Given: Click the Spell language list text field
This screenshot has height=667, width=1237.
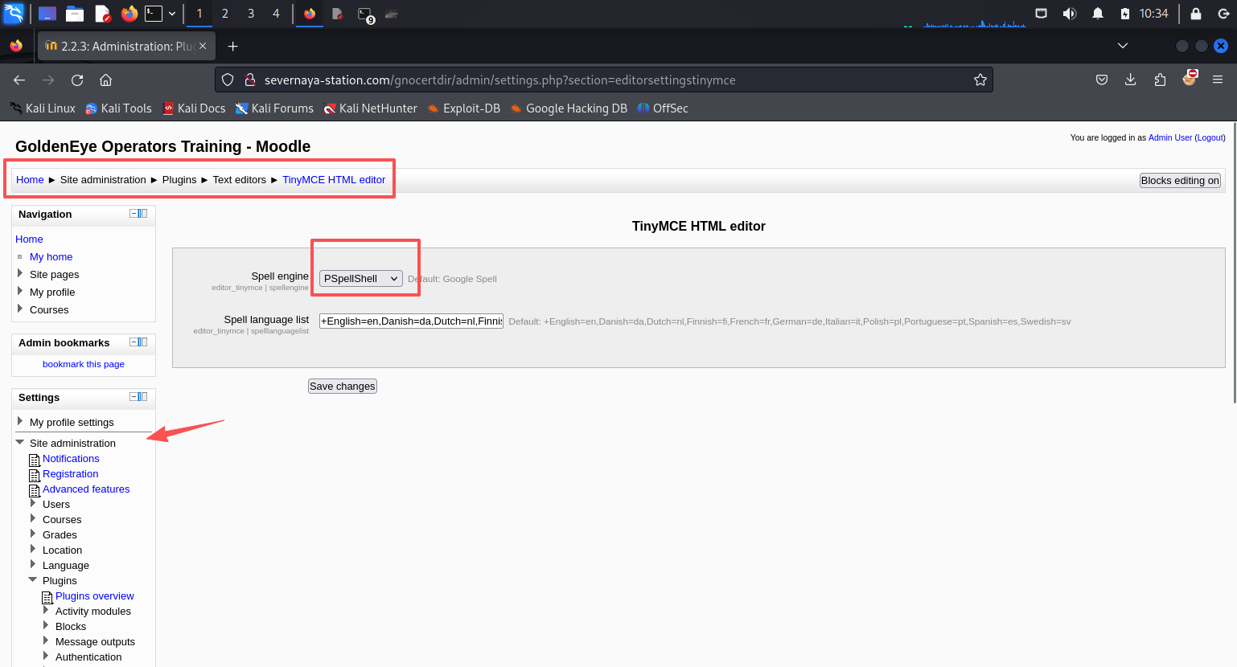Looking at the screenshot, I should [x=411, y=321].
